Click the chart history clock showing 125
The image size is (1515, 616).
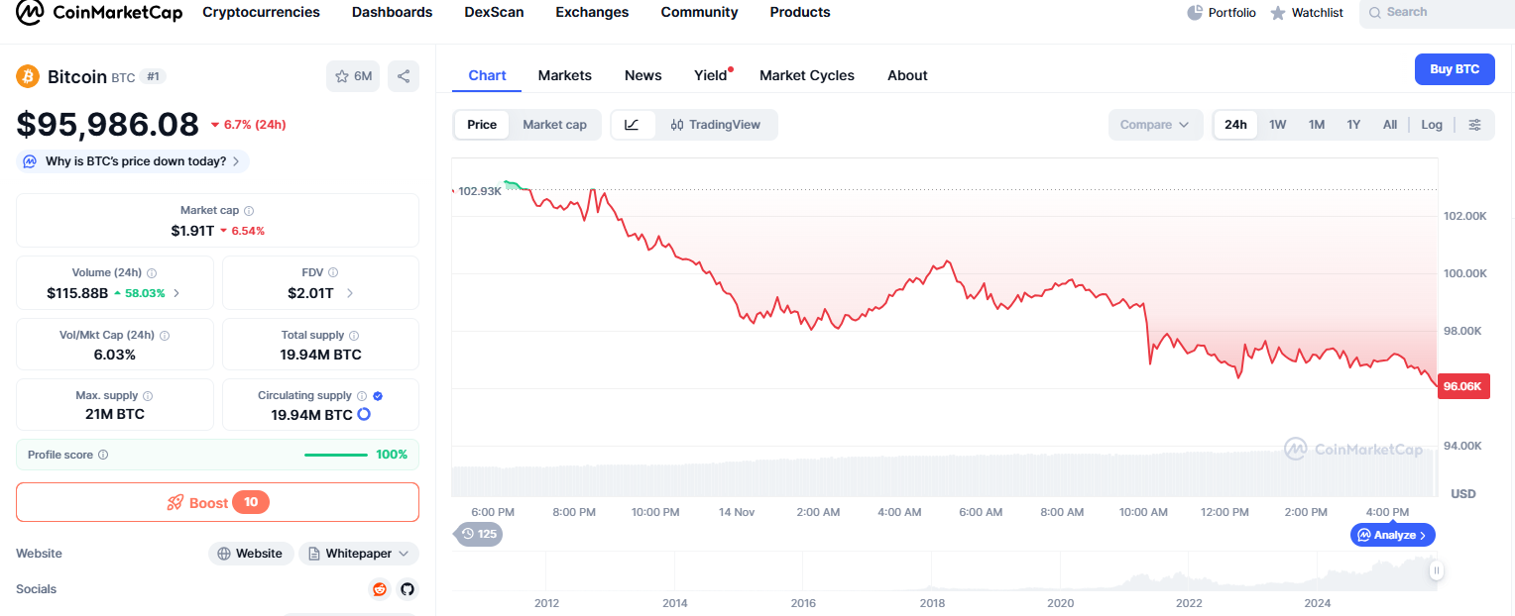(x=479, y=534)
